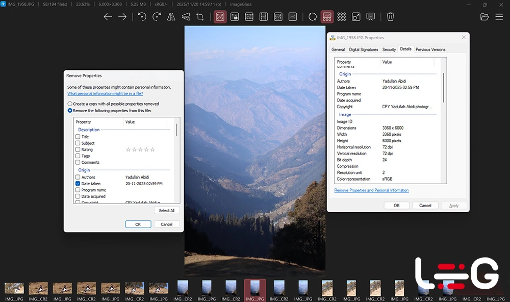Click 'Remove Properties and Personal Information' link
The image size is (510, 302).
click(371, 190)
